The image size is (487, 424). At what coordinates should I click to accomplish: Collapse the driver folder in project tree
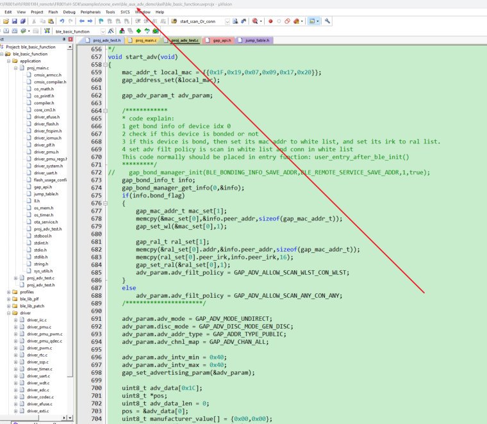[8, 313]
